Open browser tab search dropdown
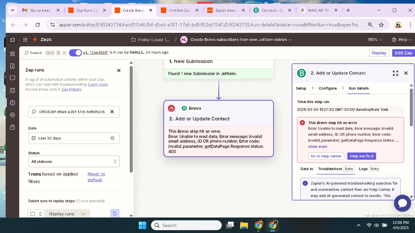 click(12, 10)
